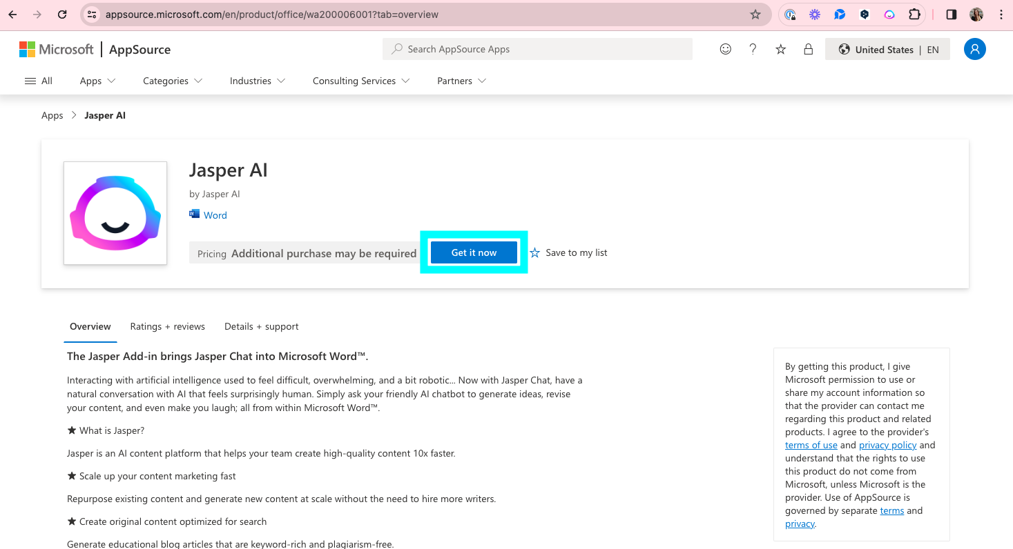Click '★ Scale up your content marketing fast'
1013x549 pixels.
coord(151,476)
